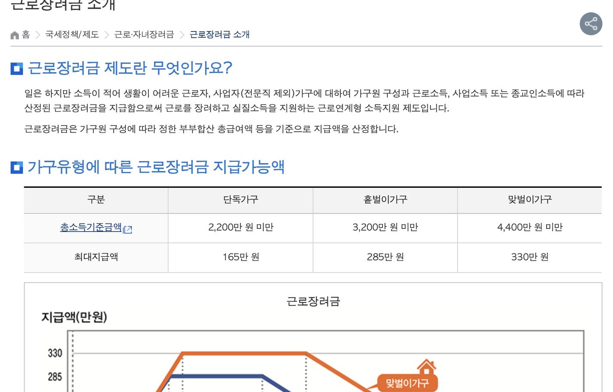Click the 330만 원 cell

[530, 257]
